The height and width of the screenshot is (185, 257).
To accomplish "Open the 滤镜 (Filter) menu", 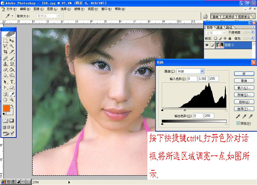I will [79, 9].
